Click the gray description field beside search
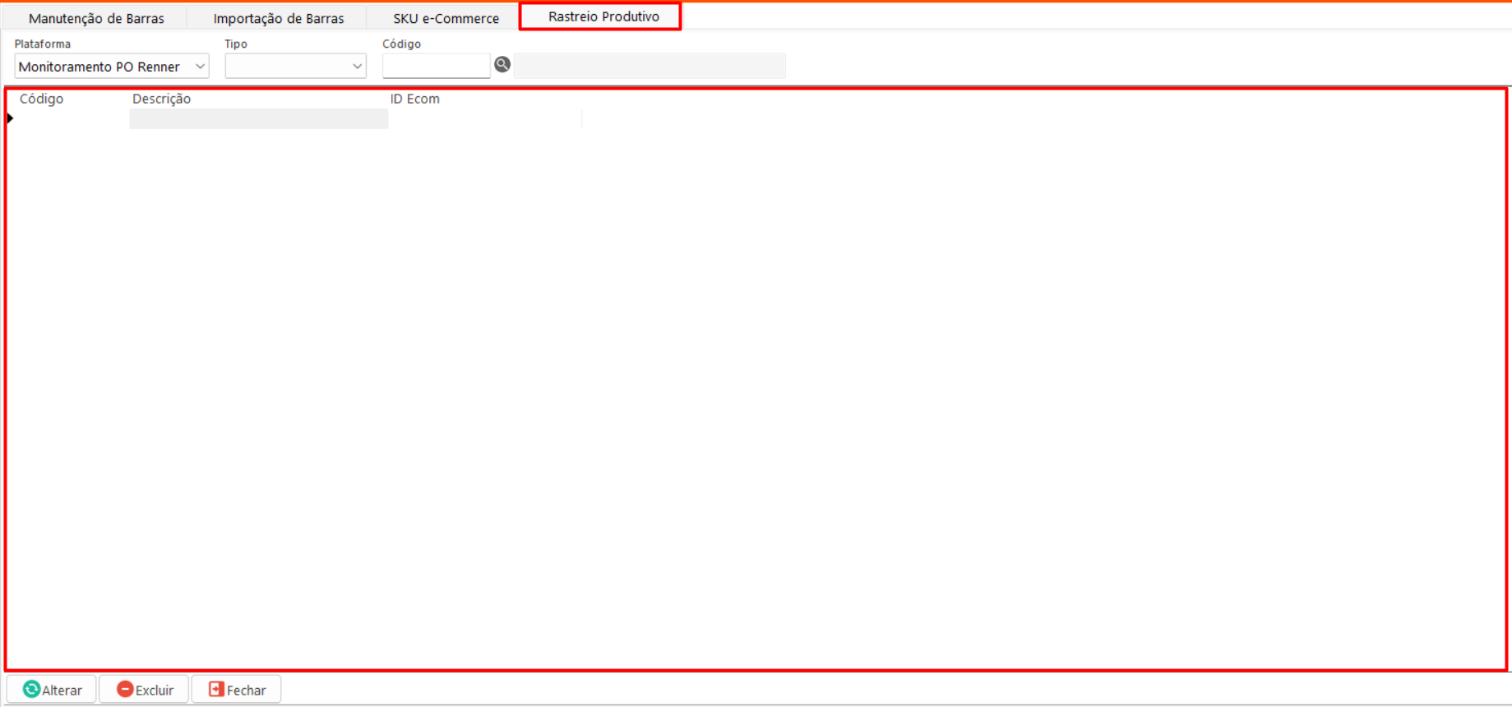The image size is (1512, 707). click(650, 66)
